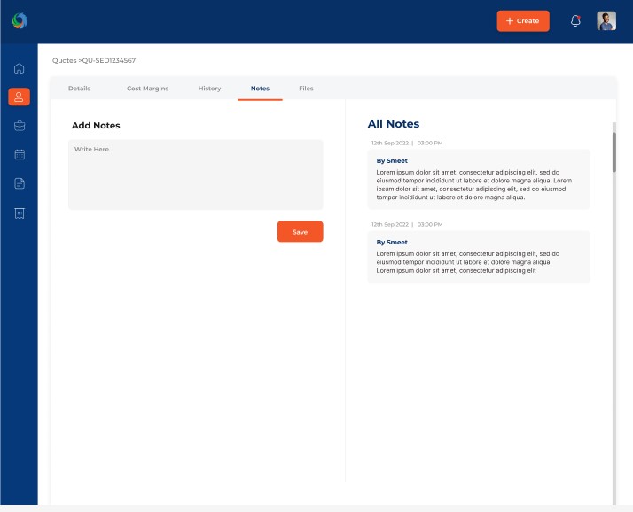
Task: Open the briefcase icon in sidebar
Action: click(x=20, y=126)
